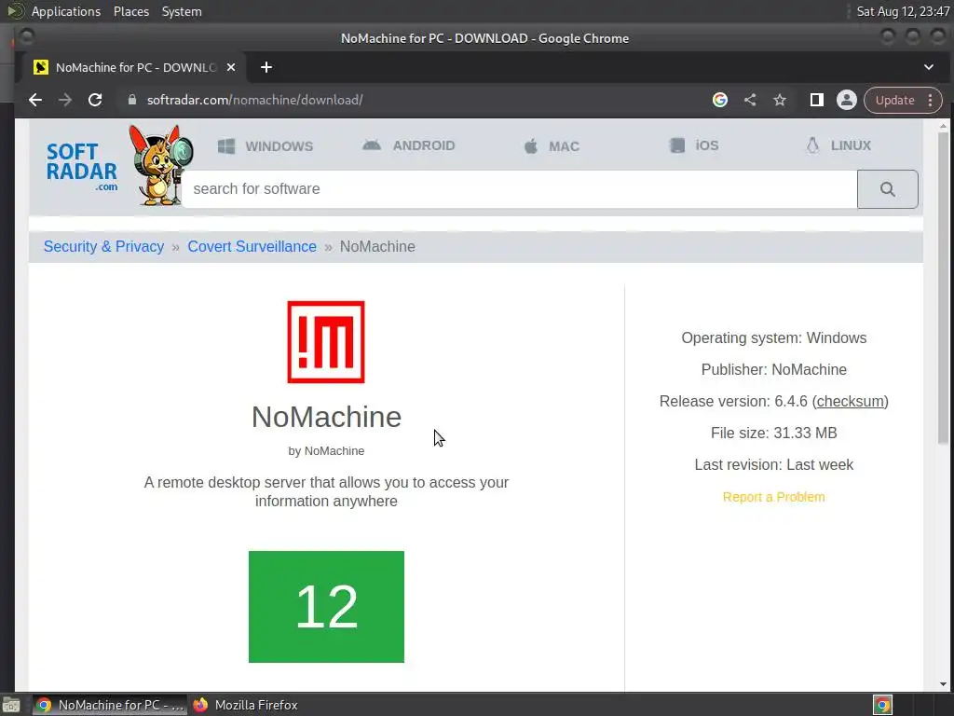Open the System menu

coord(182,11)
